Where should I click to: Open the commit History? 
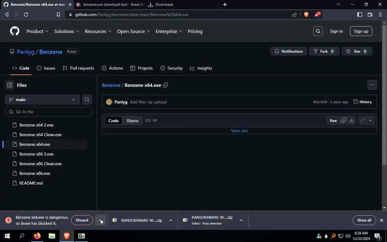tap(363, 102)
